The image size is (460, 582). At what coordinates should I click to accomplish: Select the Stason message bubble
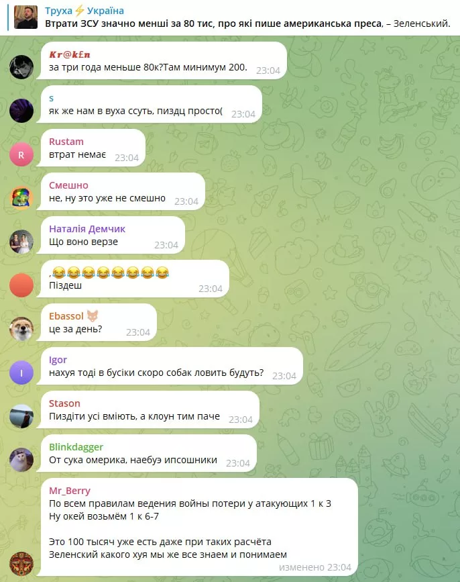coord(148,409)
